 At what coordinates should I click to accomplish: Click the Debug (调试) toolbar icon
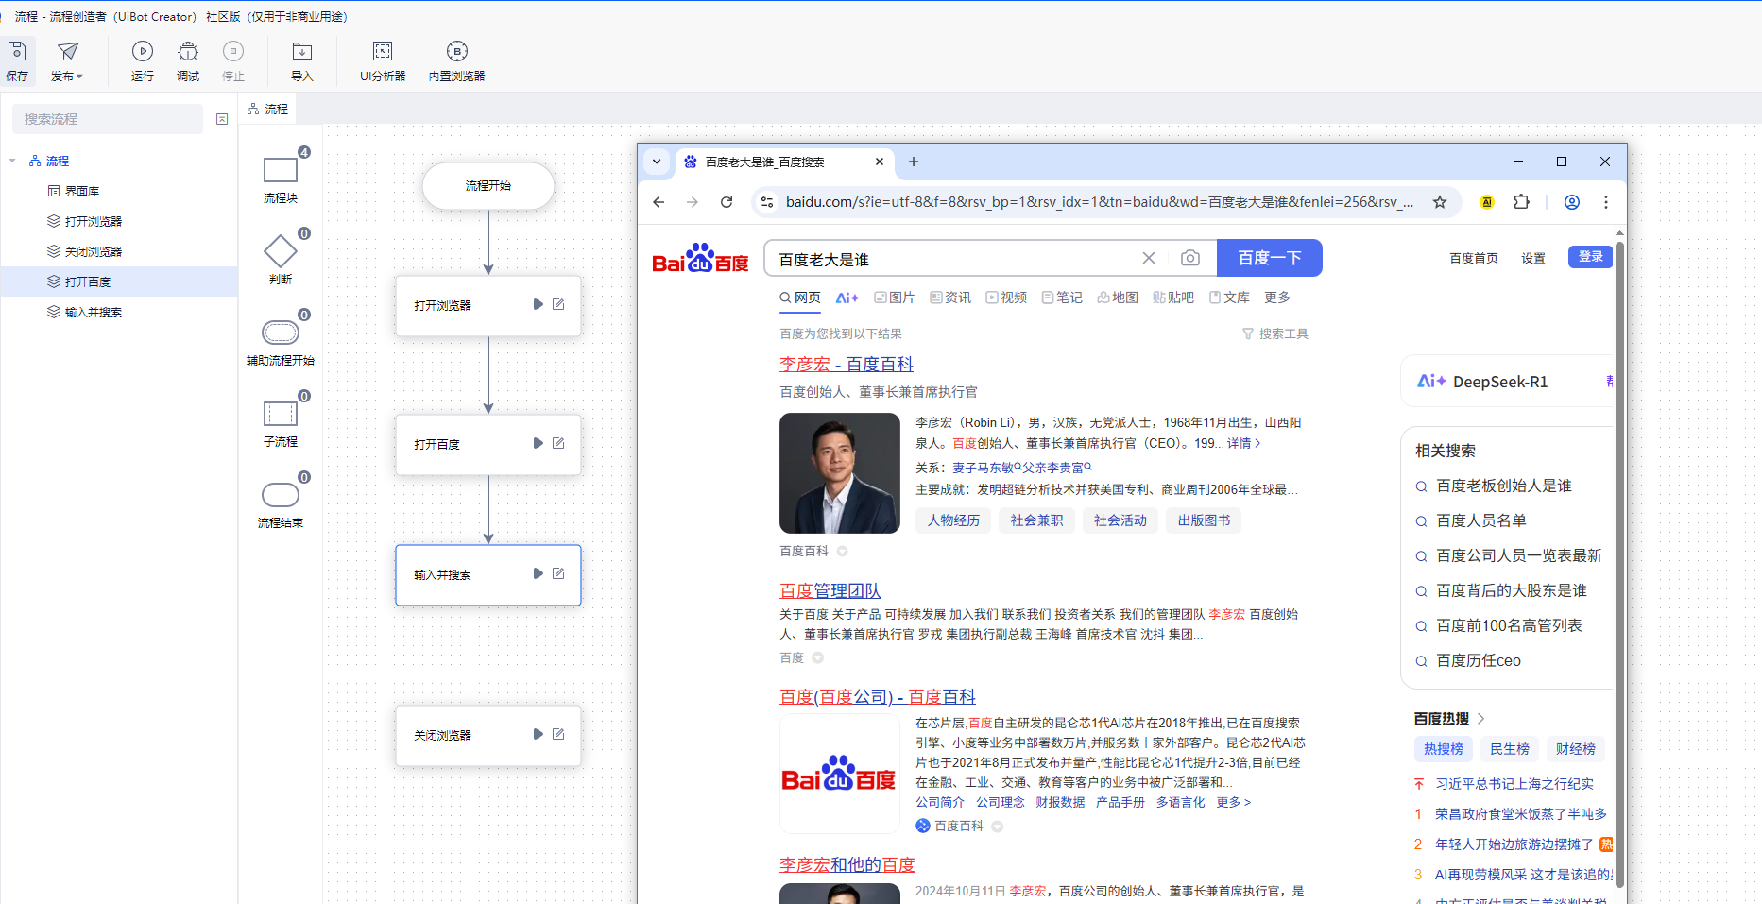point(188,60)
